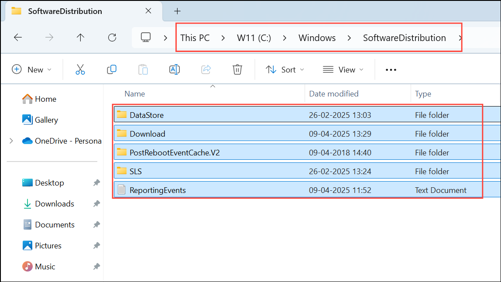Expand the OneDrive - Personal tree item
501x282 pixels.
[10, 141]
